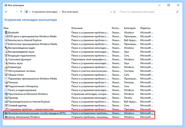Screen dimensions: 185x128
Task: Click category cell 'Печать' in Принтер row
Action: [x=128, y=98]
